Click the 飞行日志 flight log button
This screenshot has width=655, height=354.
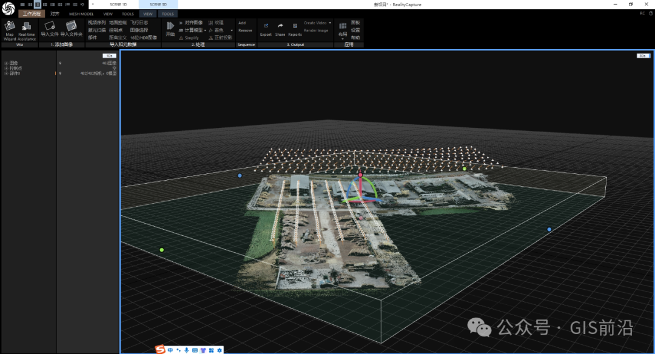(x=139, y=23)
